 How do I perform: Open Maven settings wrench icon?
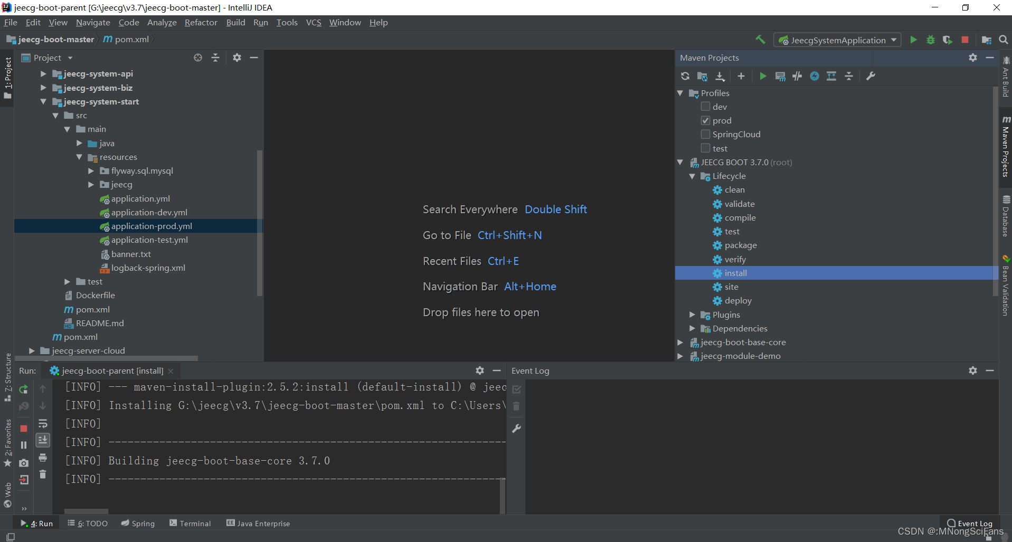(871, 76)
